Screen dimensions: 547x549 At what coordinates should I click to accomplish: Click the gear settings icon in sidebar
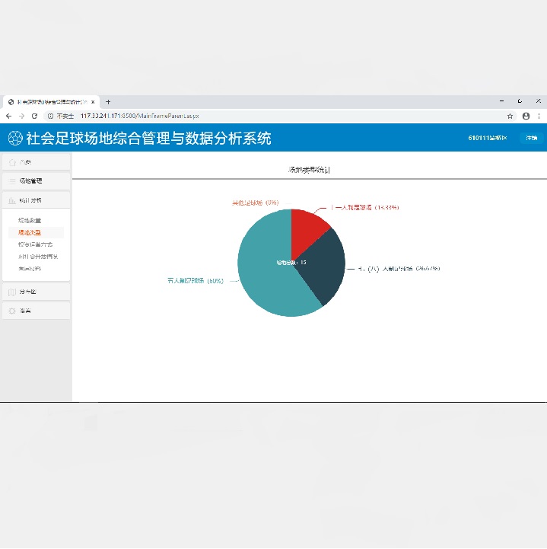(x=12, y=311)
